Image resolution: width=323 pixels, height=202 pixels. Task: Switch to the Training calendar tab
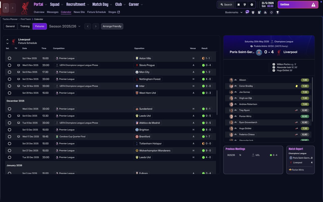click(x=25, y=26)
